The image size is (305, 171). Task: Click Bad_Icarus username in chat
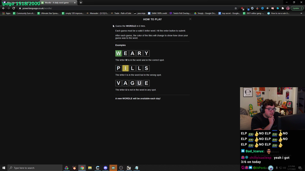tap(255, 151)
